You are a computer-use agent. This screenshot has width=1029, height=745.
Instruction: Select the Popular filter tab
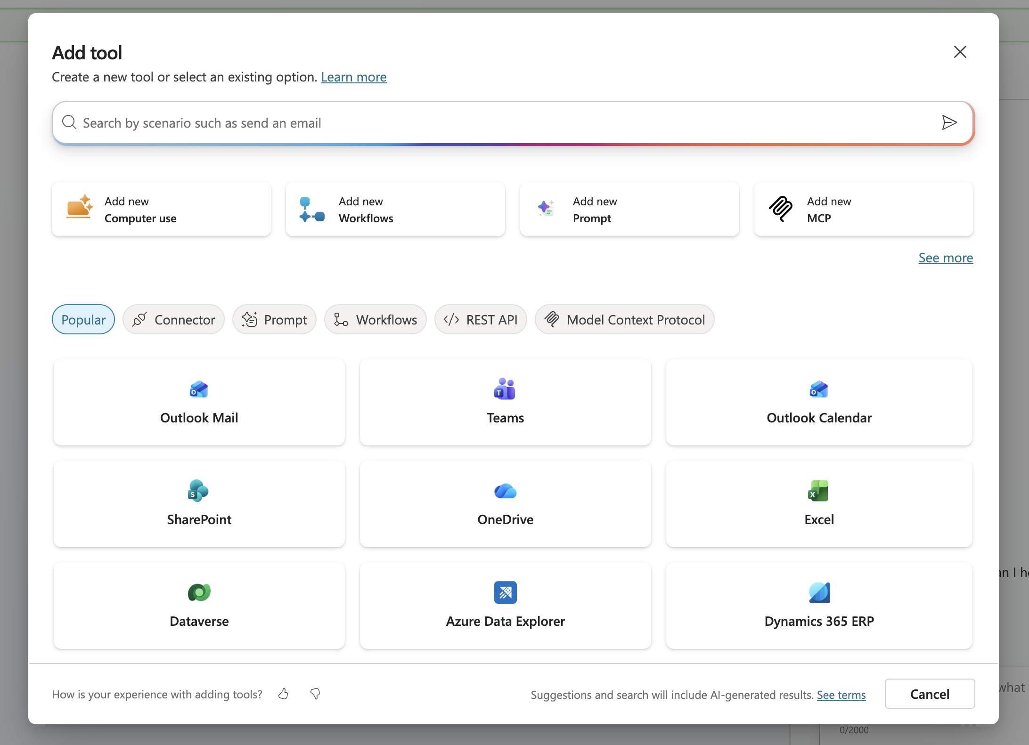83,319
